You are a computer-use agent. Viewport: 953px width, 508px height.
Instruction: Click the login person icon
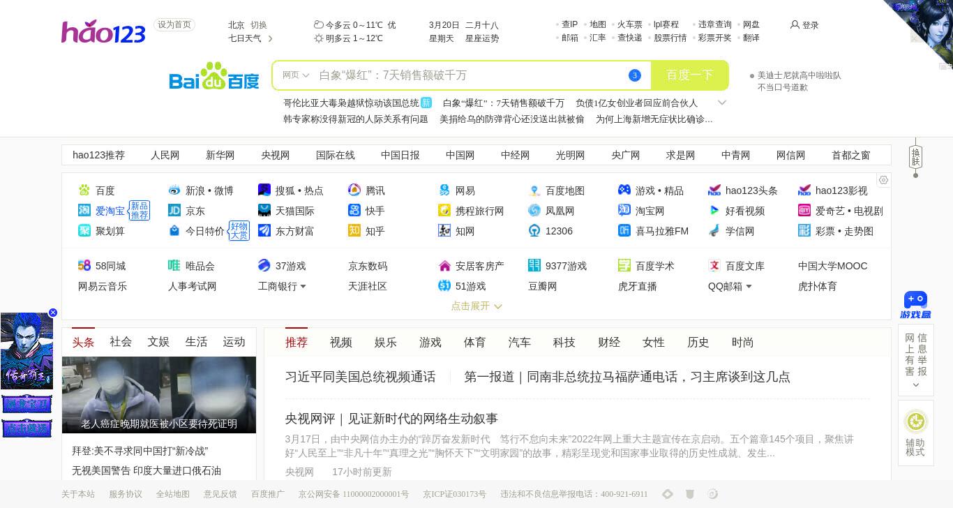[x=795, y=24]
